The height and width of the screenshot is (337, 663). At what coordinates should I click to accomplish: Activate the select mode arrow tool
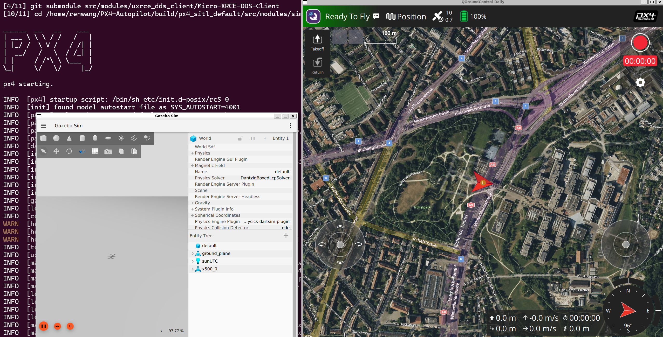[x=43, y=151]
